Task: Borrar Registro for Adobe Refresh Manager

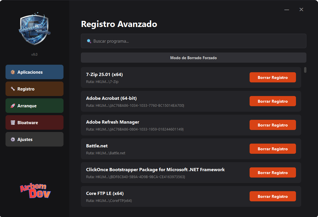Action: (x=272, y=125)
